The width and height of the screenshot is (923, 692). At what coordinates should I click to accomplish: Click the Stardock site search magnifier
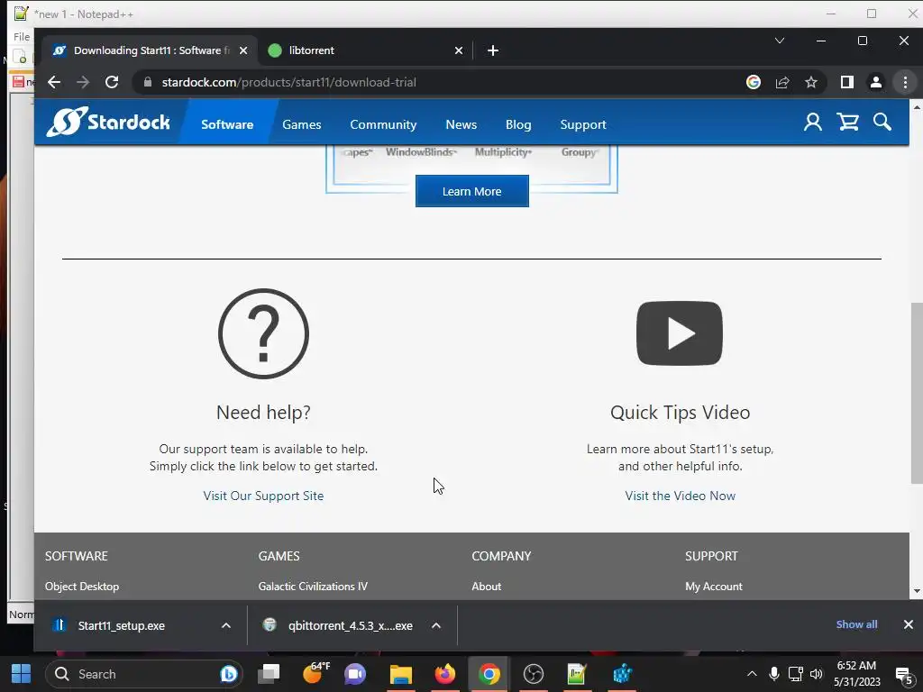pyautogui.click(x=882, y=123)
